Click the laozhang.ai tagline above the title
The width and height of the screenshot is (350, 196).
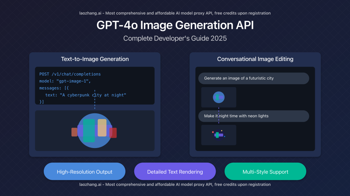click(175, 13)
